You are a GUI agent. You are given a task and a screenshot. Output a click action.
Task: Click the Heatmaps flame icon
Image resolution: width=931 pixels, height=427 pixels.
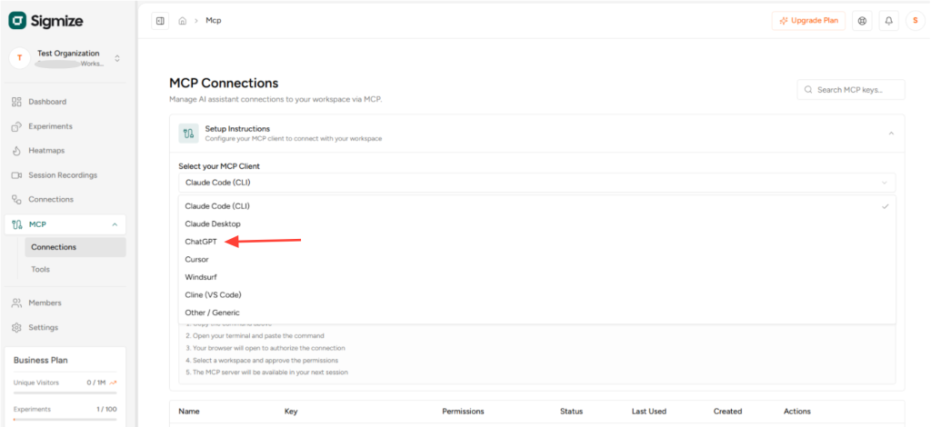(16, 151)
